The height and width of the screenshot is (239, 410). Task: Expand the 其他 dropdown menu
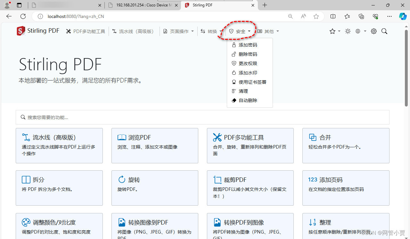coord(268,31)
